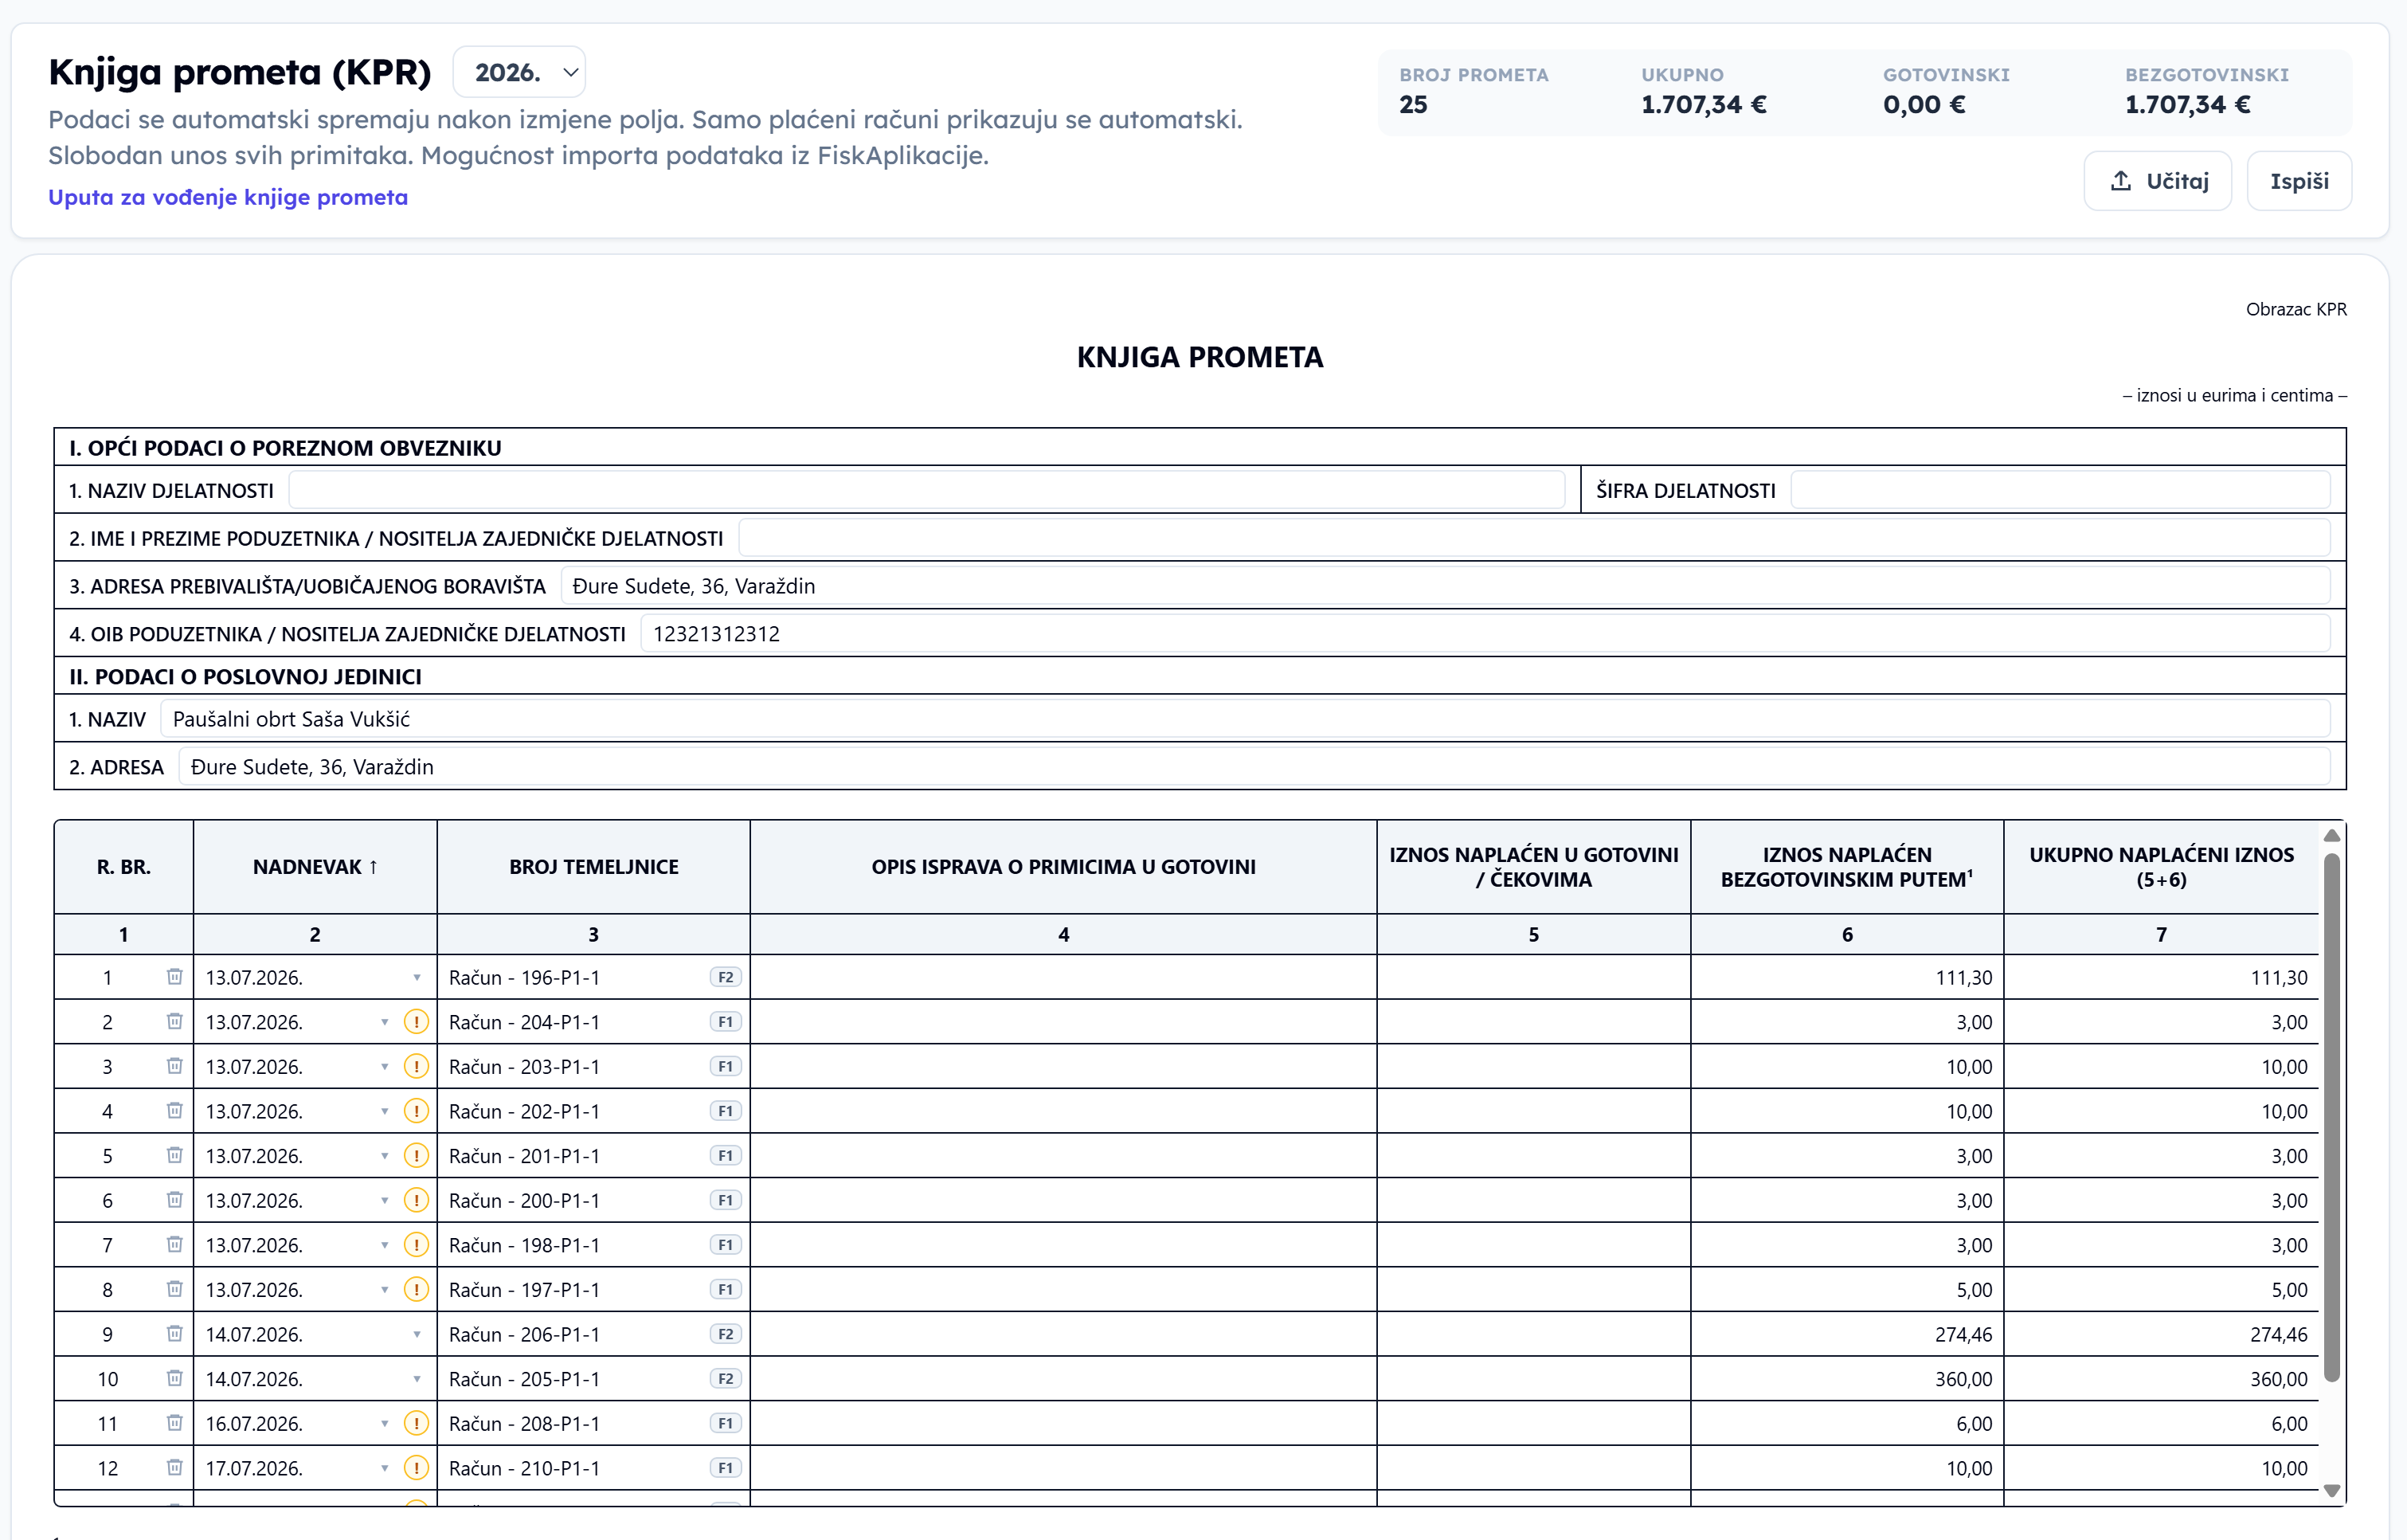Click the upload icon in the Učitaj button
This screenshot has width=2407, height=1540.
point(2120,181)
